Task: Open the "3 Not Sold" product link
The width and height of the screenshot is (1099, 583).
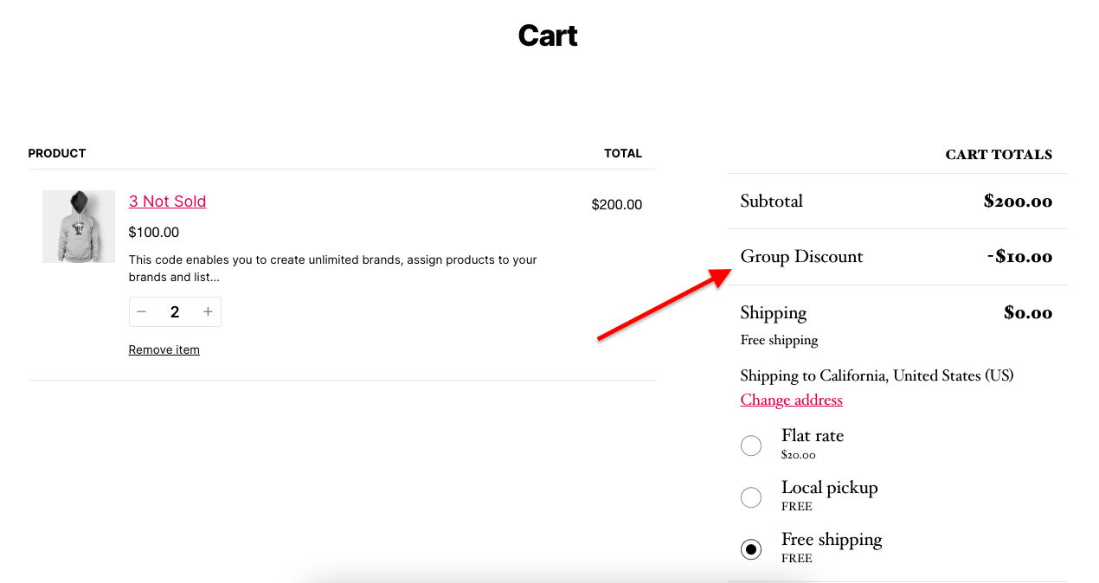Action: (167, 202)
